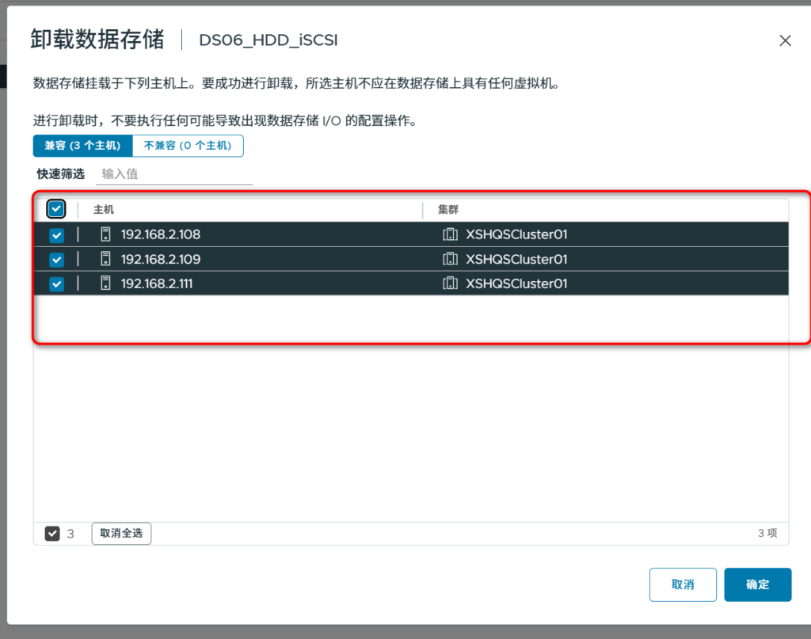Click cluster icon in the first row
The width and height of the screenshot is (811, 639).
pos(450,234)
